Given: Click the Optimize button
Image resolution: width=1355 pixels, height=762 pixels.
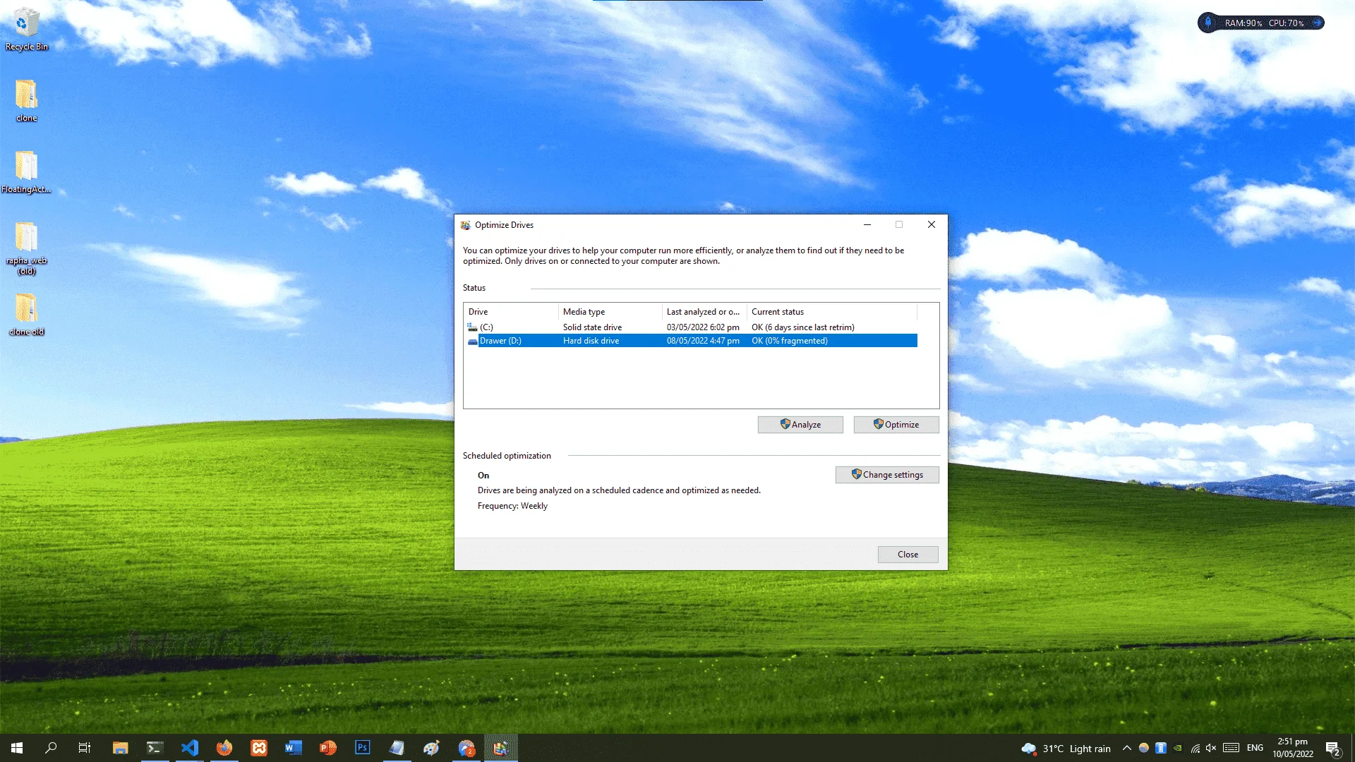Looking at the screenshot, I should tap(896, 425).
